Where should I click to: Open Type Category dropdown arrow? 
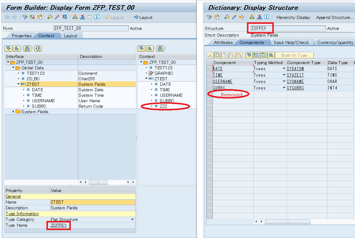132,219
